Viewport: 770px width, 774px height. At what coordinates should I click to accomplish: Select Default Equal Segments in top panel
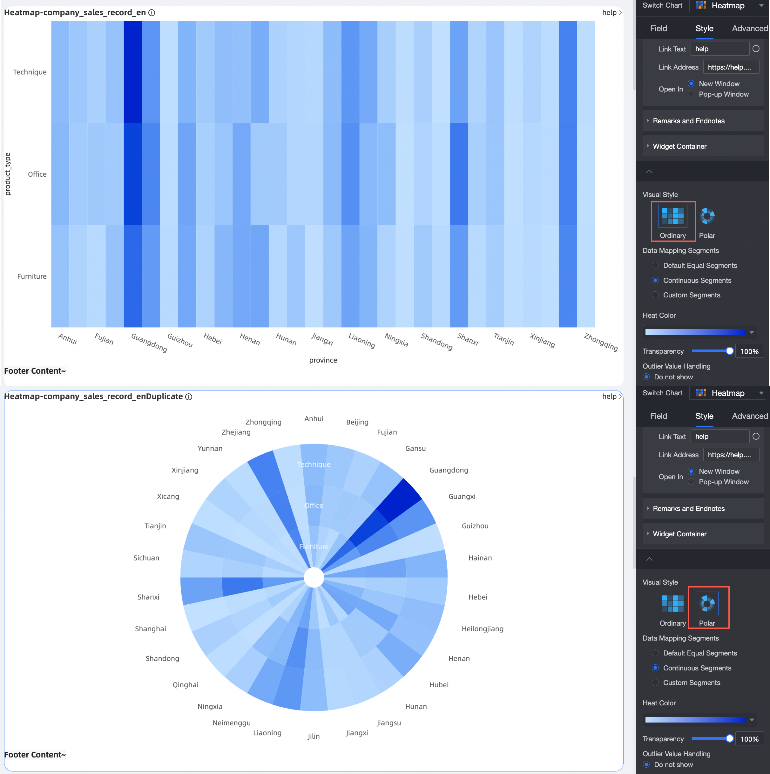tap(655, 266)
